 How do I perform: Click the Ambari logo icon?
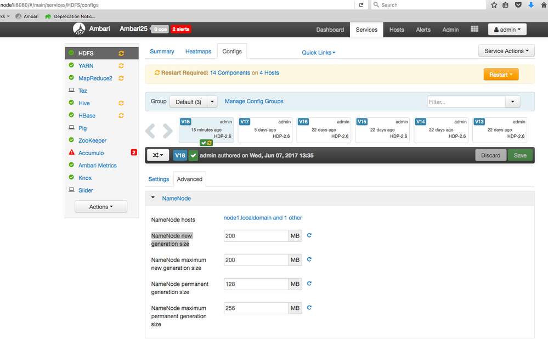click(79, 29)
